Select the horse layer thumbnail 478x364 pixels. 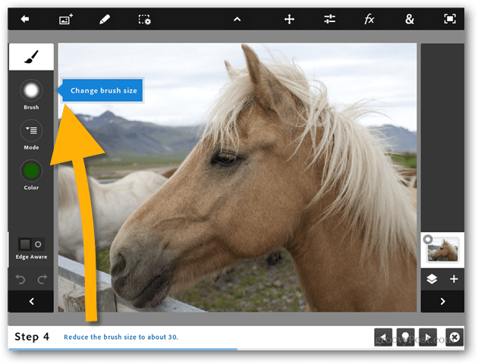point(442,249)
